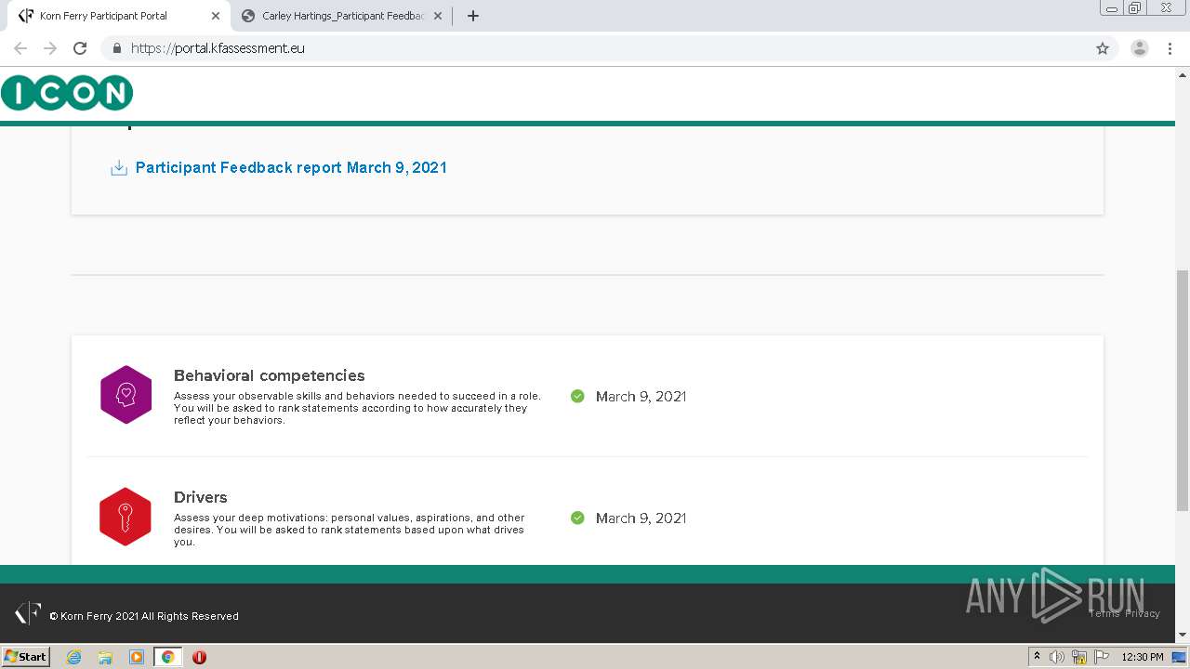Launch Internet Explorer from taskbar
The height and width of the screenshot is (669, 1190).
point(74,657)
